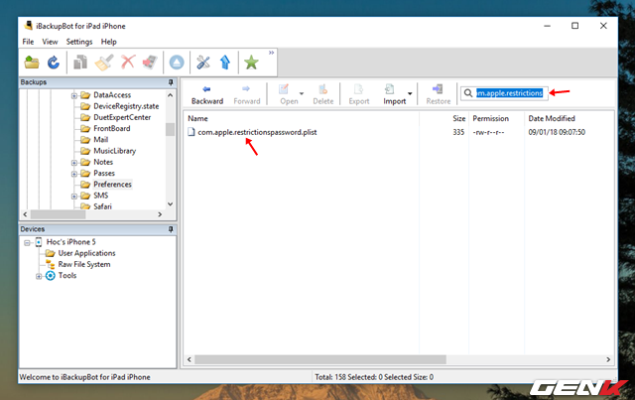Click the clean-up brush toolbar icon
635x400 pixels.
104,63
